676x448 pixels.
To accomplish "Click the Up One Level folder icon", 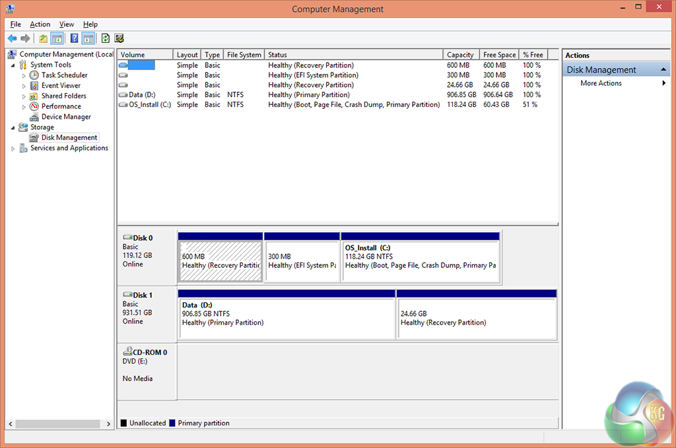I will [x=43, y=38].
